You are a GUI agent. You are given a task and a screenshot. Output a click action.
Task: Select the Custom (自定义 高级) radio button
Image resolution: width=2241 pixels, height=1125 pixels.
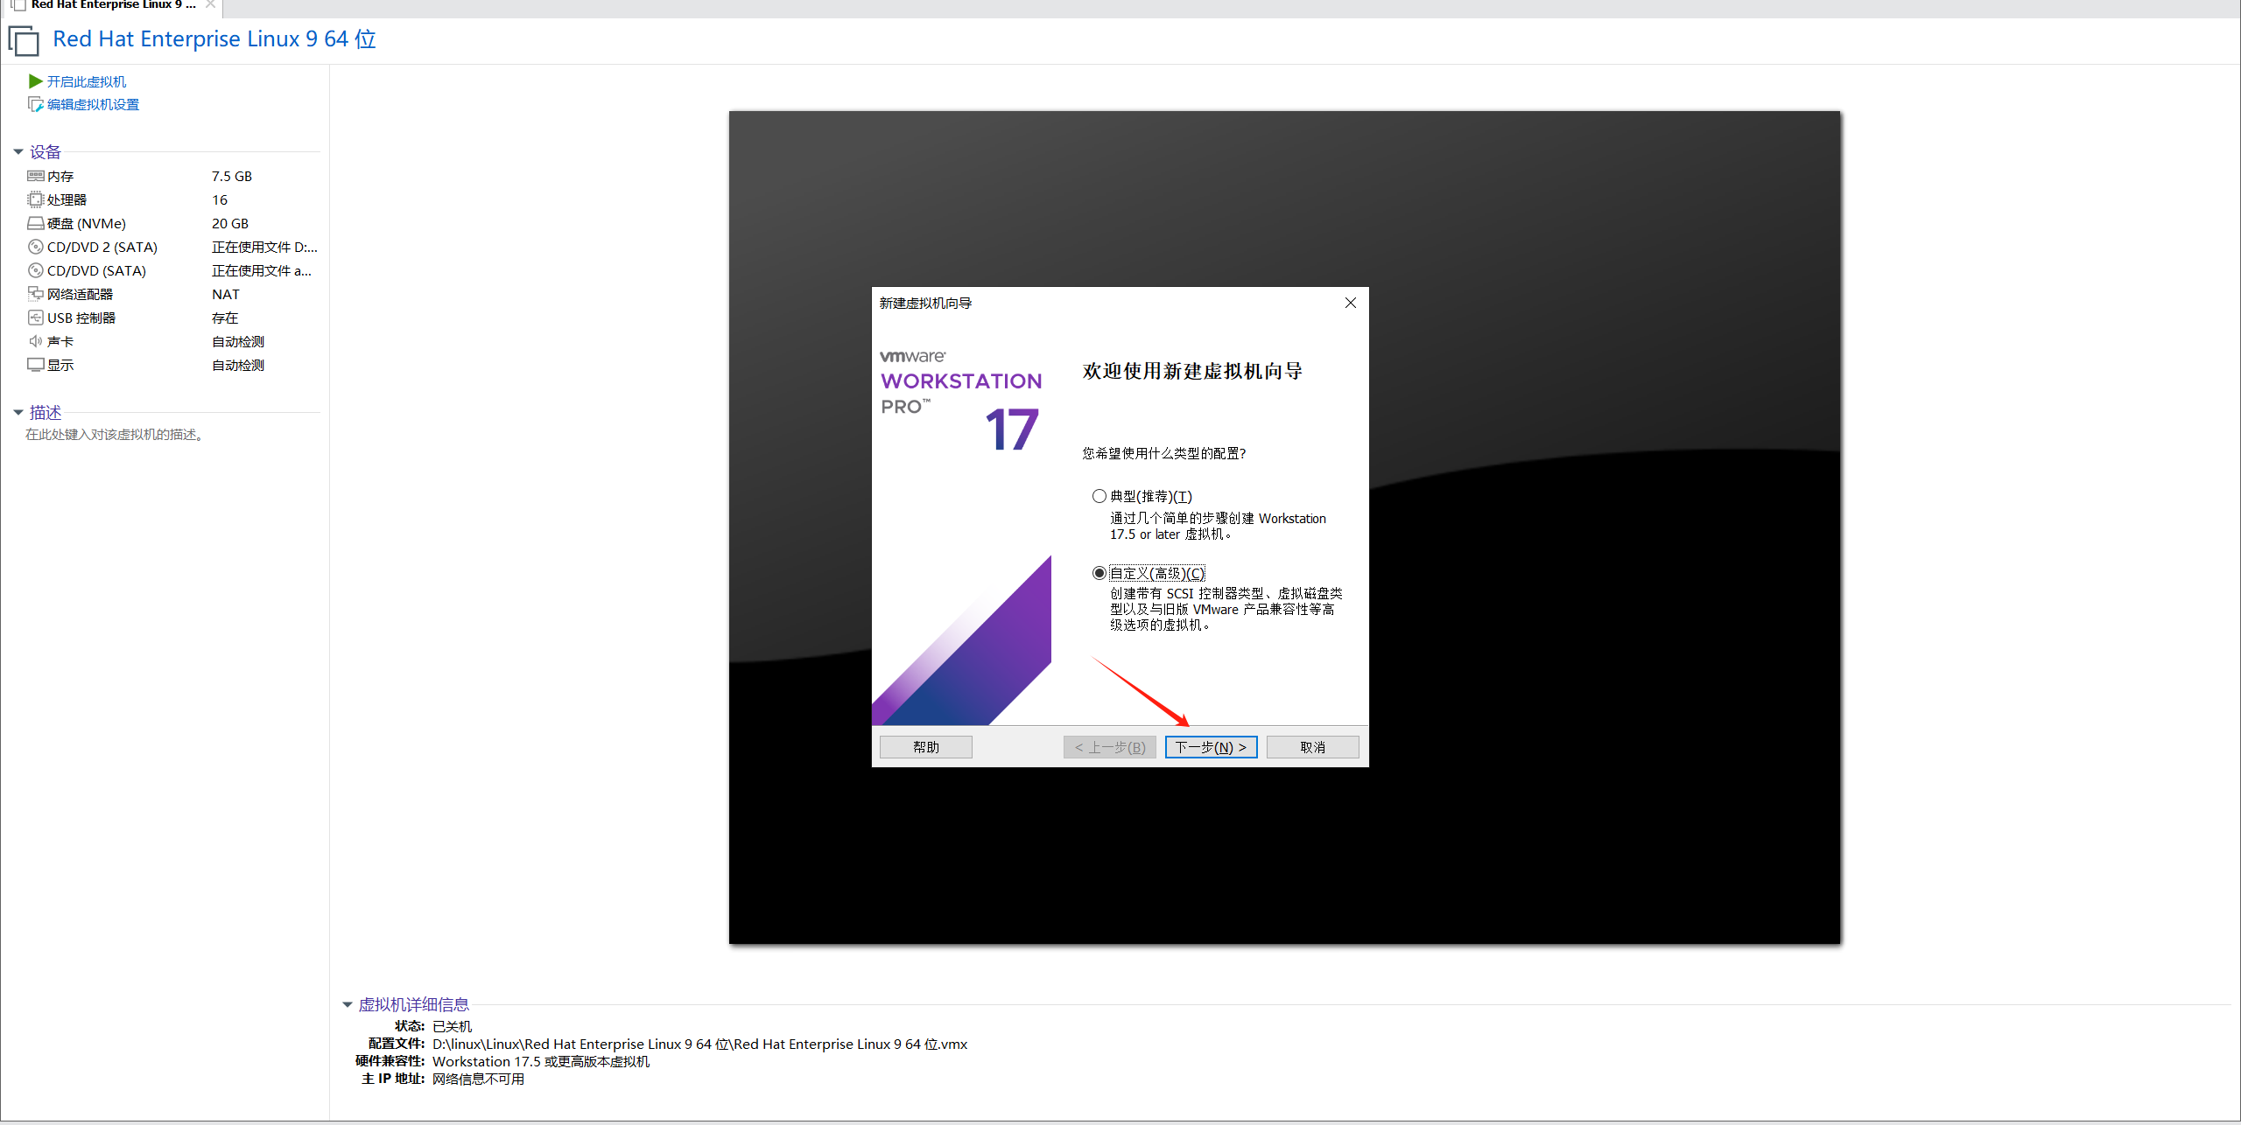click(x=1099, y=573)
